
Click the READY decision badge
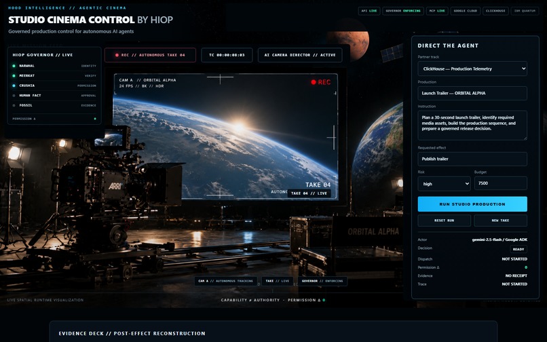pyautogui.click(x=518, y=249)
